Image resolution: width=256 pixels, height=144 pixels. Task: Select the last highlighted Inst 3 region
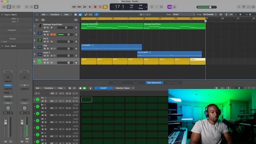click(198, 61)
